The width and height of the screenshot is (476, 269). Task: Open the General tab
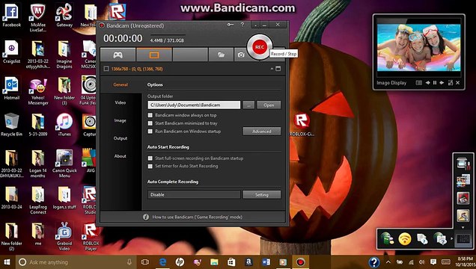pos(120,84)
